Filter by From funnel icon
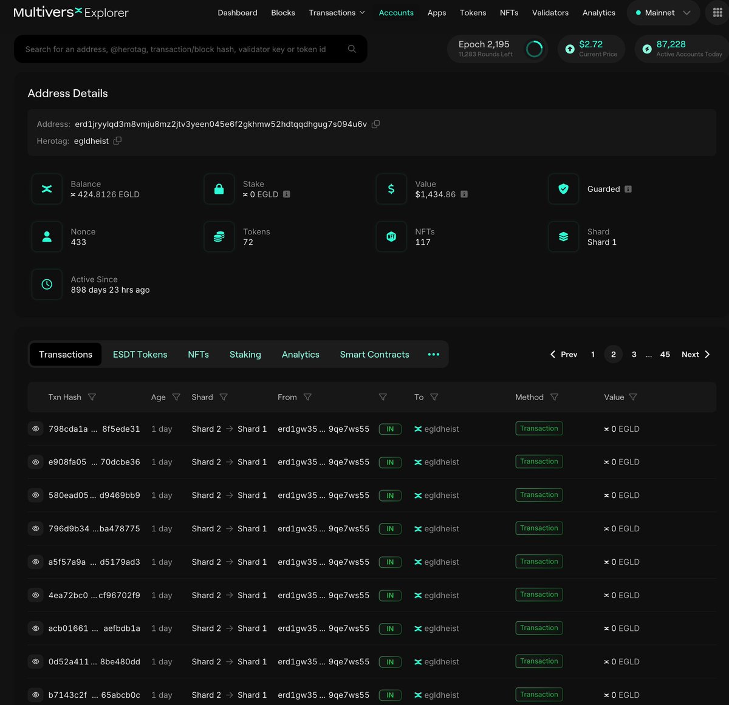The image size is (729, 705). point(307,397)
